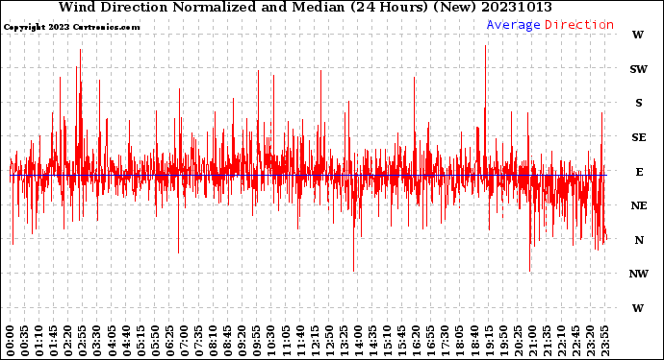The width and height of the screenshot is (664, 360).
Task: Click the "02:55" time axis label
Action: click(x=83, y=341)
